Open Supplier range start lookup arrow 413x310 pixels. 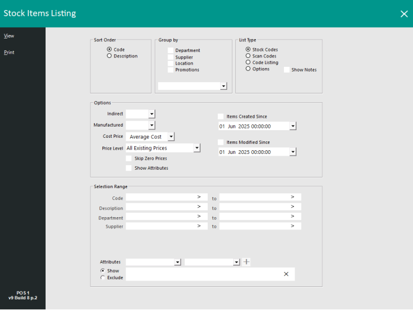(199, 226)
